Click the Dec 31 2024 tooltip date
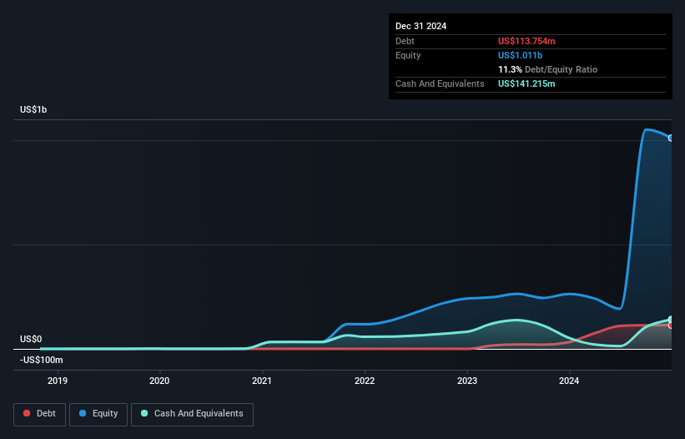This screenshot has width=685, height=439. click(421, 26)
